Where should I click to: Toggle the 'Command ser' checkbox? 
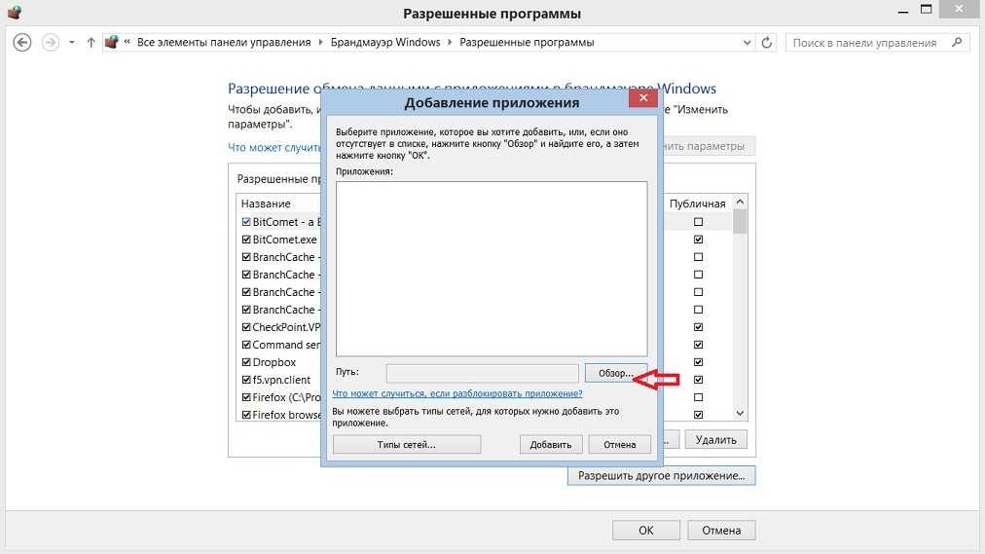tap(246, 345)
